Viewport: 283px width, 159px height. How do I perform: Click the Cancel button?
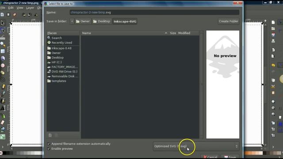tap(210, 157)
